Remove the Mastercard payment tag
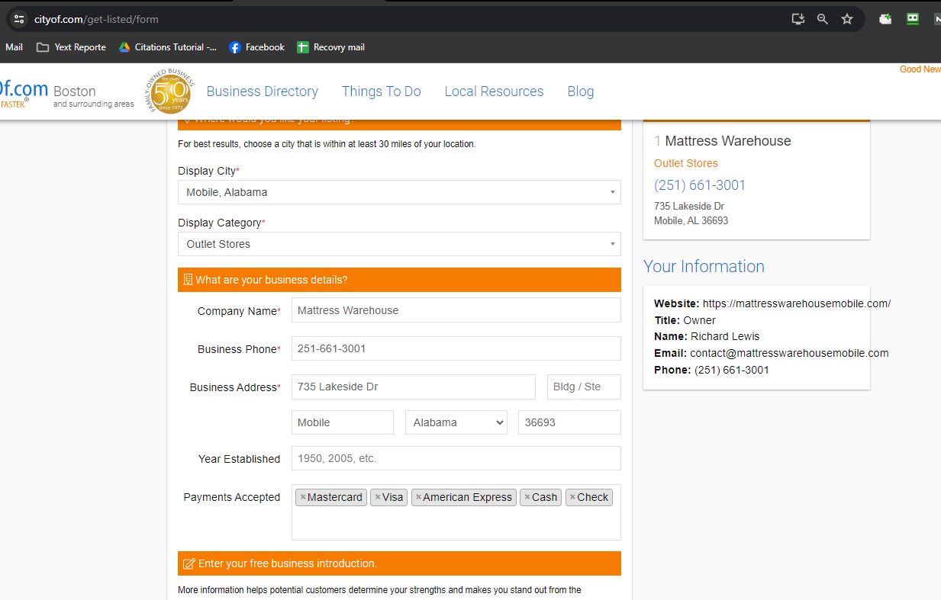This screenshot has width=941, height=600. pyautogui.click(x=303, y=497)
